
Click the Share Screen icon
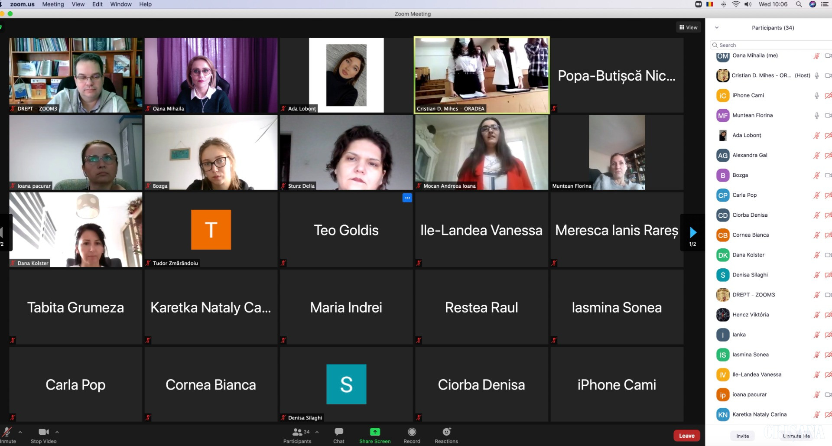[374, 432]
